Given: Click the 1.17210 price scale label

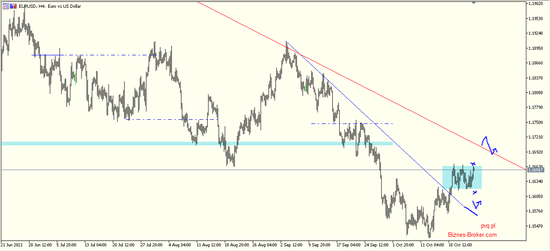Looking at the screenshot, I should [x=536, y=137].
